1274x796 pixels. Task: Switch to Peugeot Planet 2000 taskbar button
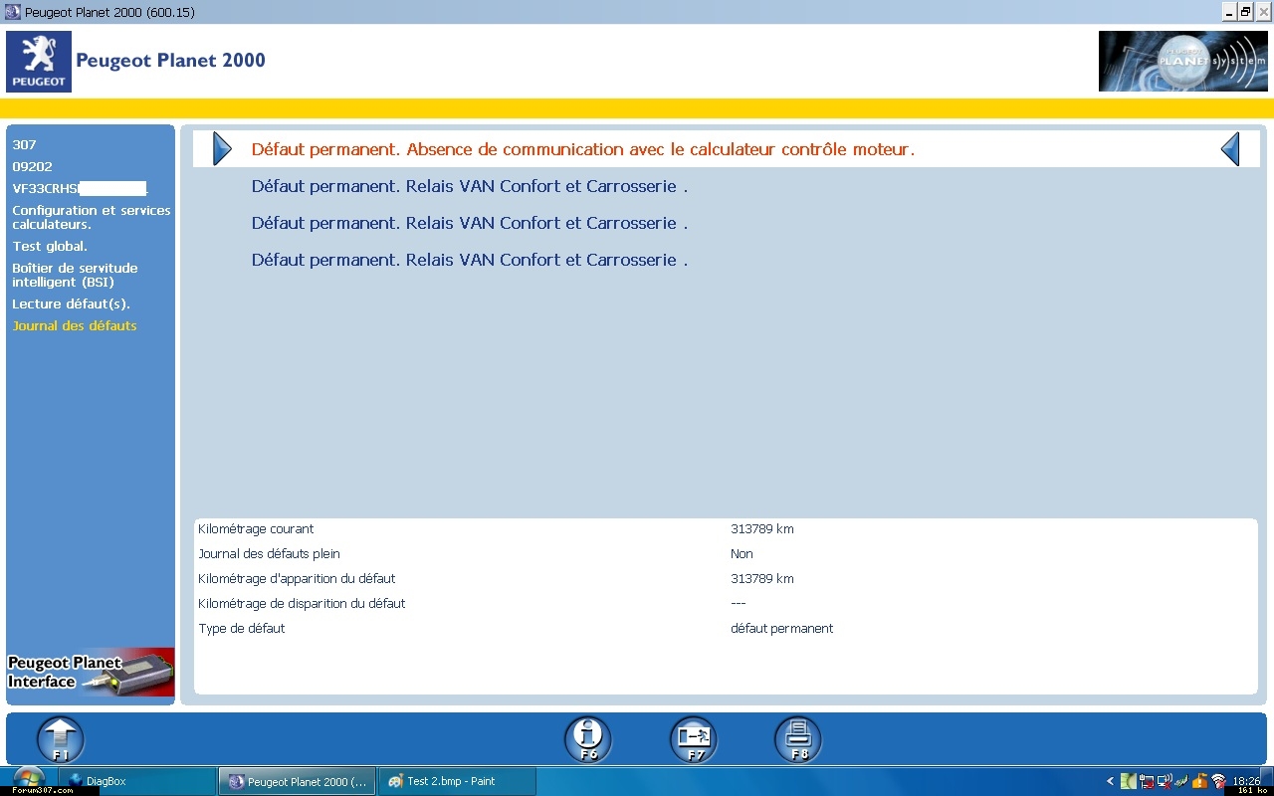[297, 781]
